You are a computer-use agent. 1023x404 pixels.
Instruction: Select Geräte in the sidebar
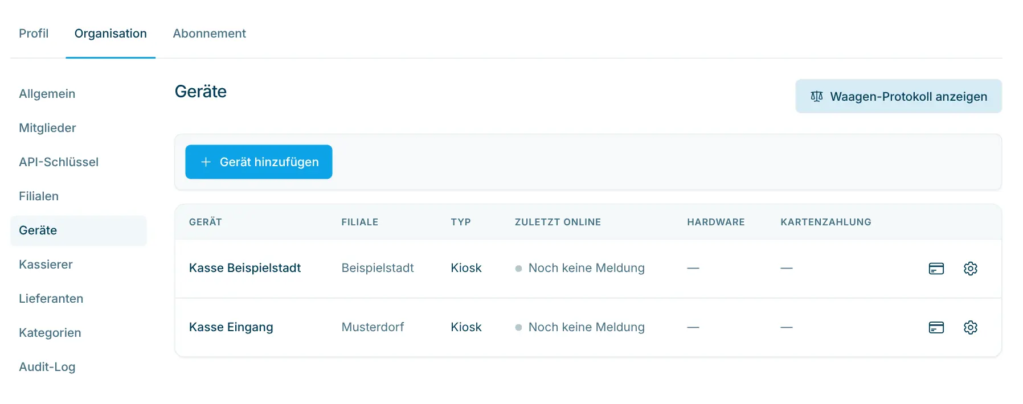79,230
